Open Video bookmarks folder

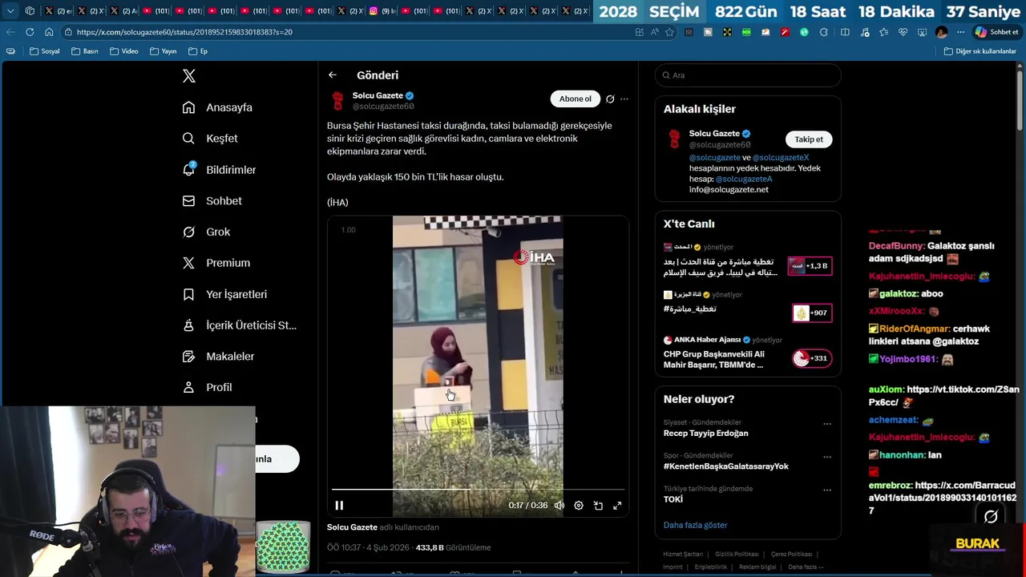click(124, 51)
